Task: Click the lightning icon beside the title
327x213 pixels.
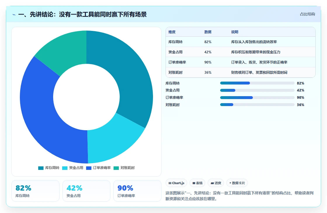Action: tap(14, 15)
